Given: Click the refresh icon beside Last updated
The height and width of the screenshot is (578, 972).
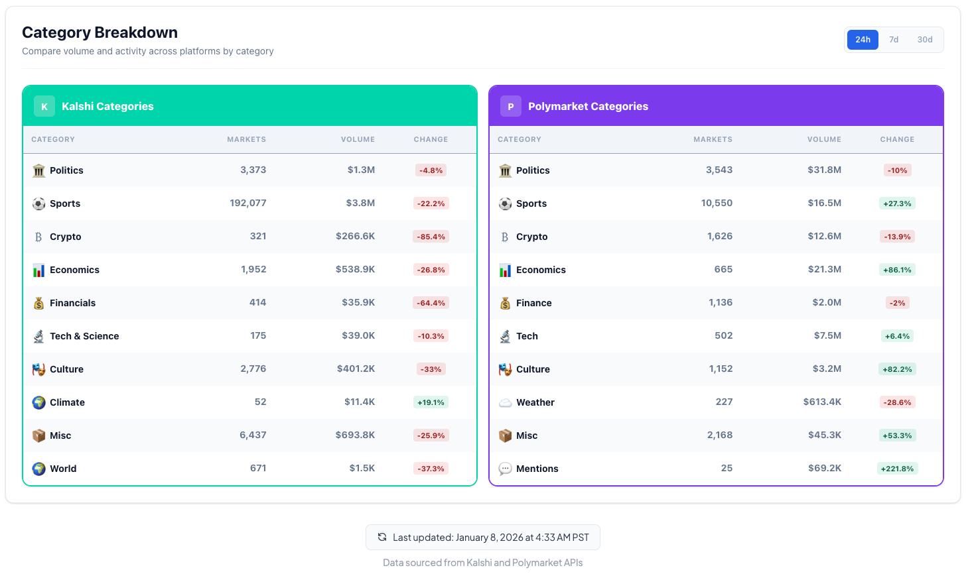Looking at the screenshot, I should click(x=382, y=537).
